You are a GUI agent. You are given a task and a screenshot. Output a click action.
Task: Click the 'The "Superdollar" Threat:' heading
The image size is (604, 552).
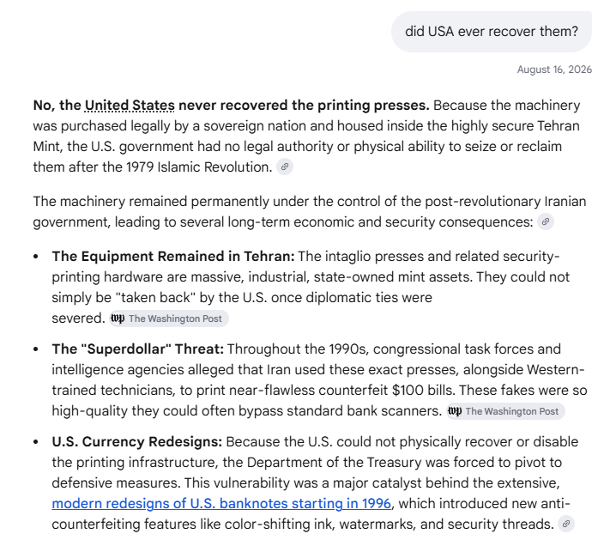(x=138, y=349)
